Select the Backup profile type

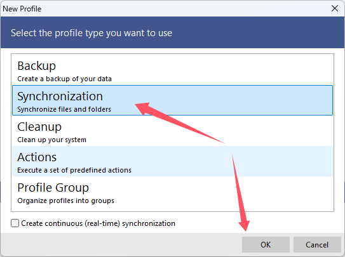point(172,70)
